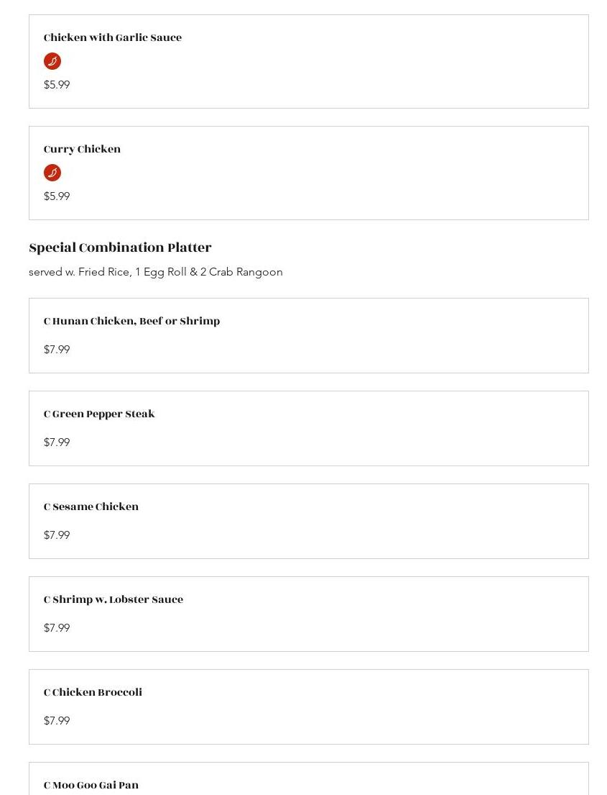Click the served w. Fried Rice description text
The width and height of the screenshot is (607, 795).
point(156,272)
